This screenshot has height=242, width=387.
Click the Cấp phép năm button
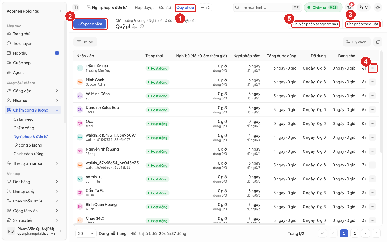click(90, 24)
